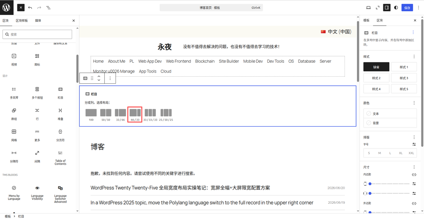The width and height of the screenshot is (424, 219).
Task: Apply the 缺省 default style
Action: coord(376,67)
